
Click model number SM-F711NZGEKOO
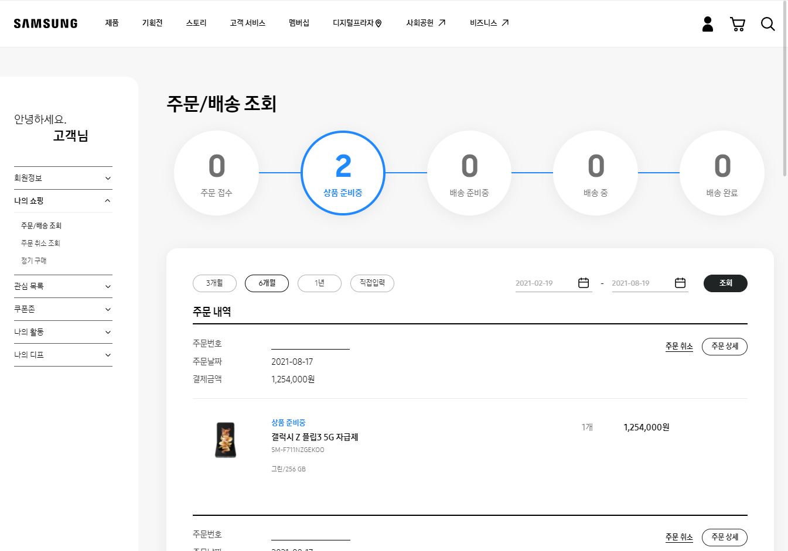click(x=298, y=450)
